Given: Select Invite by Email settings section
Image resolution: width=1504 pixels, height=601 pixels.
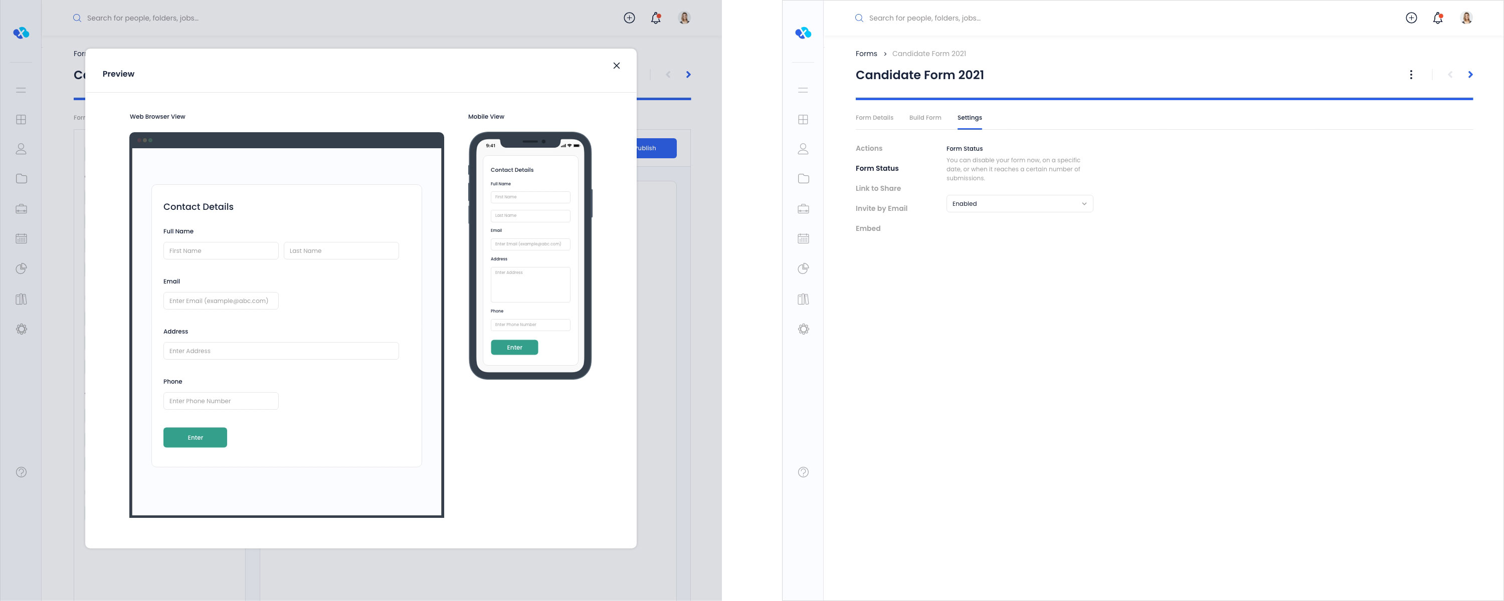Looking at the screenshot, I should point(881,208).
